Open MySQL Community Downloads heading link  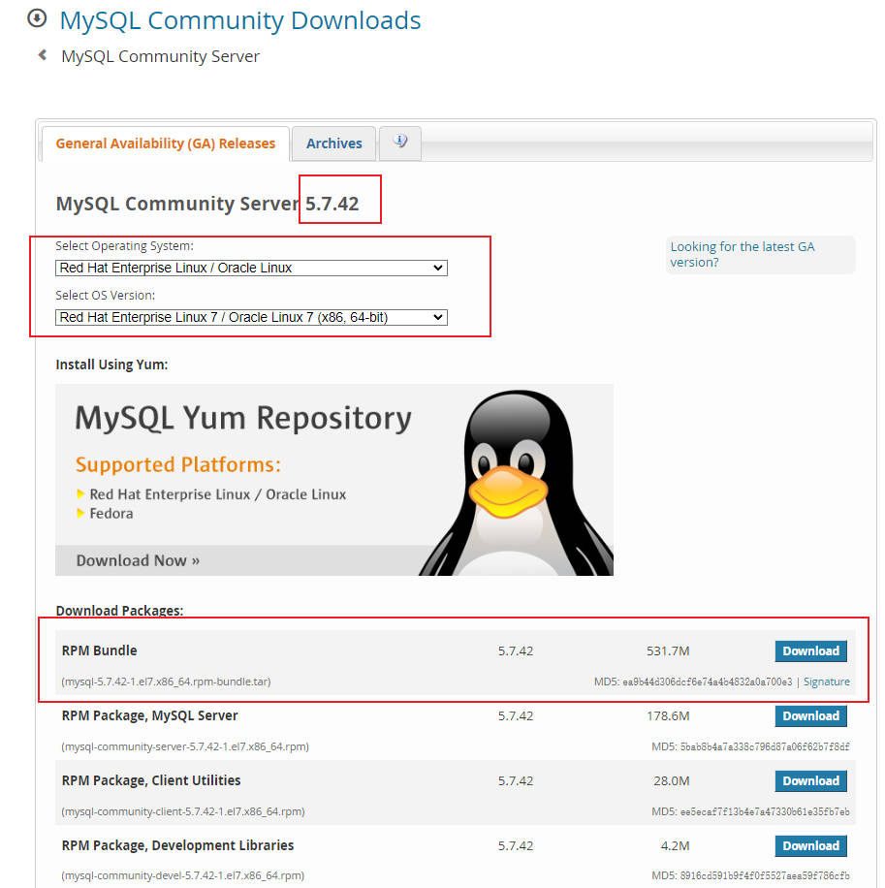click(240, 20)
